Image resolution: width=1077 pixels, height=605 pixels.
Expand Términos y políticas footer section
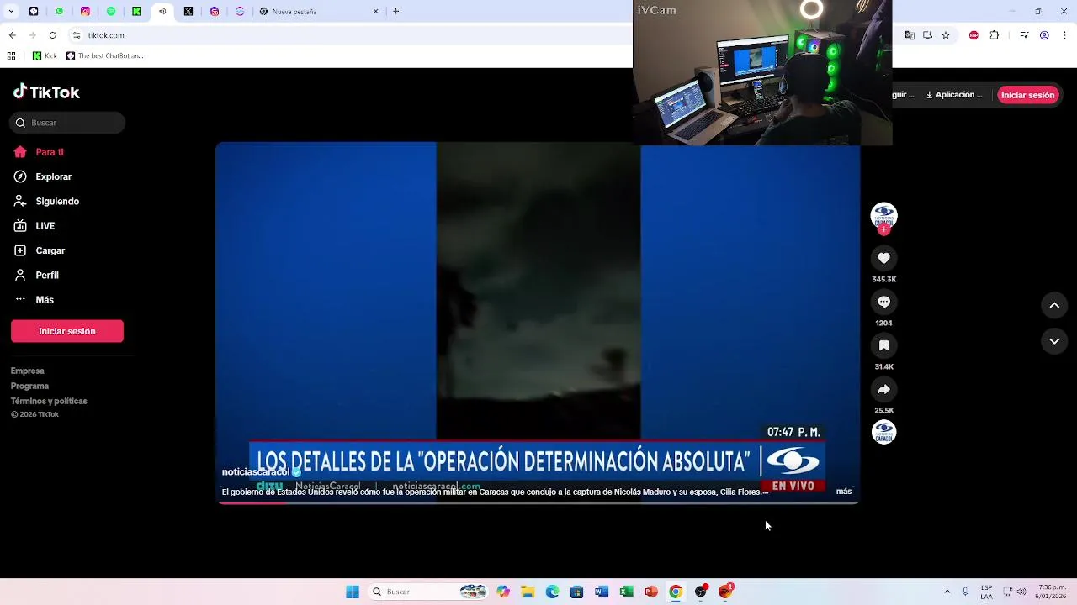click(x=49, y=401)
